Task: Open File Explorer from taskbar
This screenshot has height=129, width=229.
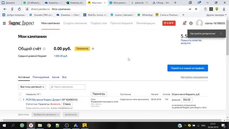Action: coord(40,125)
